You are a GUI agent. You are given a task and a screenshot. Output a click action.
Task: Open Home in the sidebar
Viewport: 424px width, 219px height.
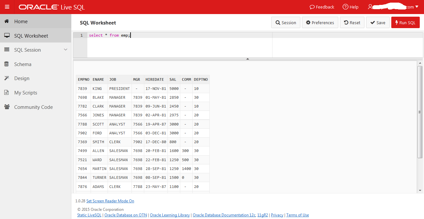point(35,21)
